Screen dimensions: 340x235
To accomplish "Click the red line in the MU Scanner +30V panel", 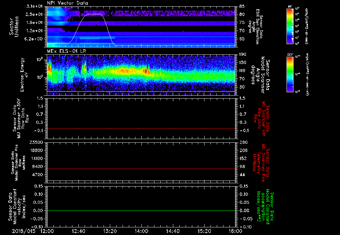I will coord(141,128).
